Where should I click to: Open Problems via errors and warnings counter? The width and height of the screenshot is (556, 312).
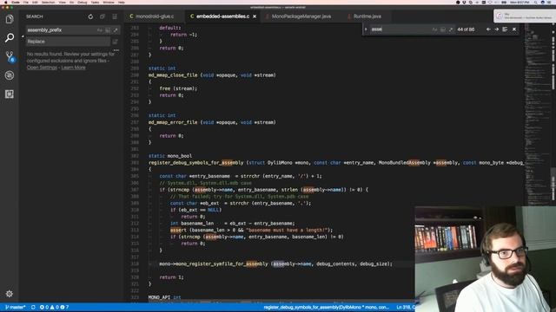54,307
